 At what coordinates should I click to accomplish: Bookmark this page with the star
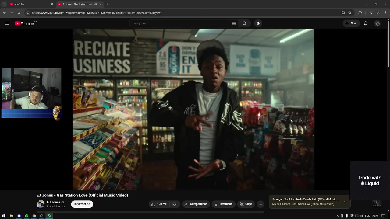350,13
